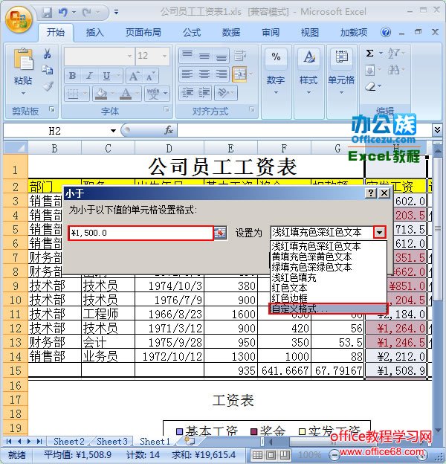This screenshot has width=446, height=464.
Task: Center cell text horizontally
Action: (x=204, y=74)
